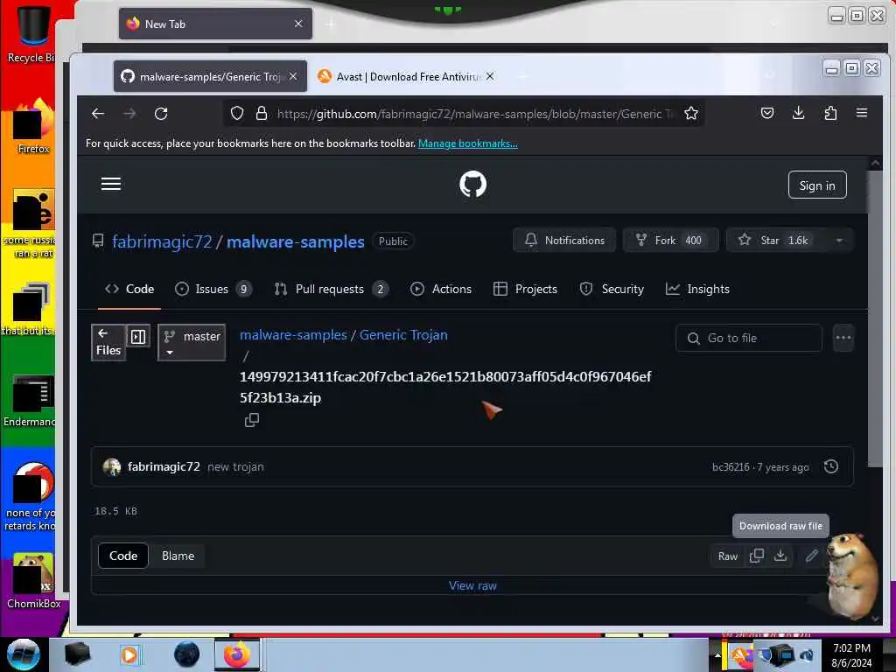Select the Code view toggle

[x=123, y=556]
